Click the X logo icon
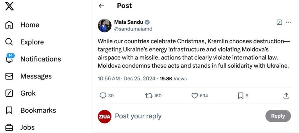 (x=9, y=6)
